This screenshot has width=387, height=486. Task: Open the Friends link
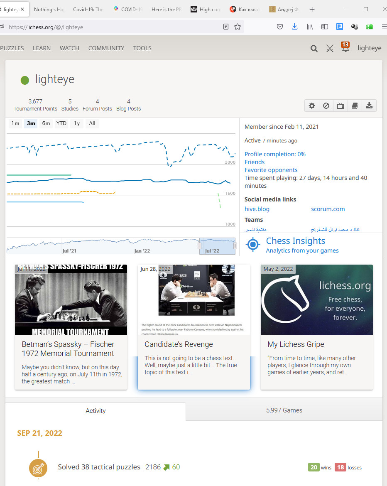[255, 162]
